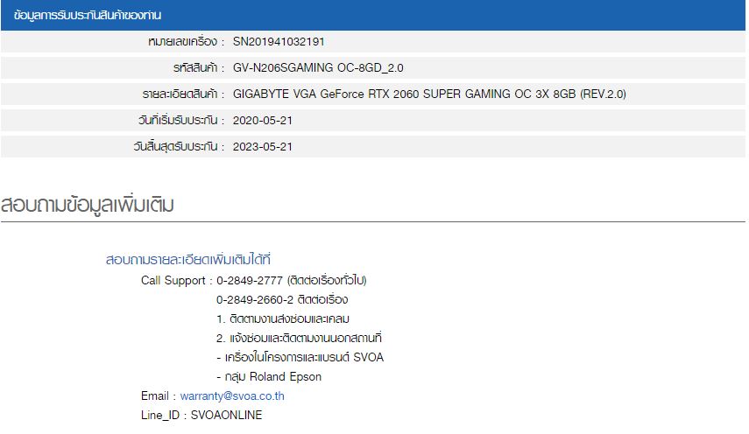Select product code GV-N206SGAMING OC-8GD_2.0

[x=318, y=67]
